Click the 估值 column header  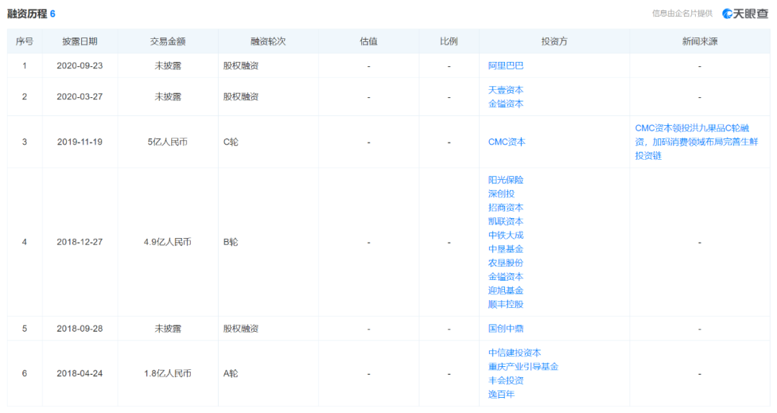(368, 42)
